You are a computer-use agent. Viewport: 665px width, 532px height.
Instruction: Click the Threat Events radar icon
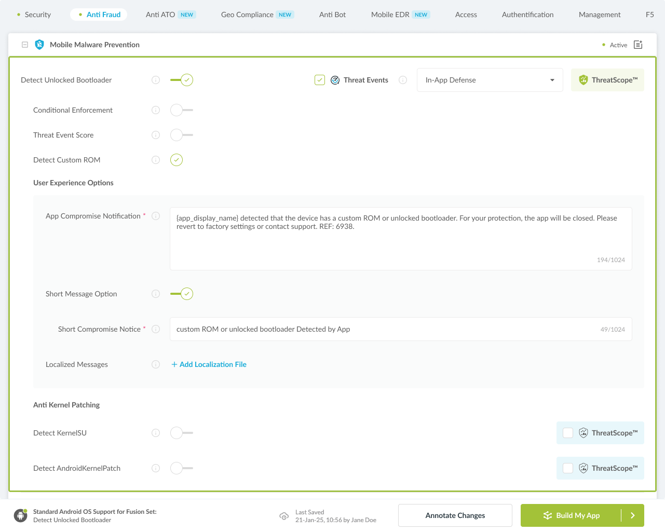tap(335, 80)
